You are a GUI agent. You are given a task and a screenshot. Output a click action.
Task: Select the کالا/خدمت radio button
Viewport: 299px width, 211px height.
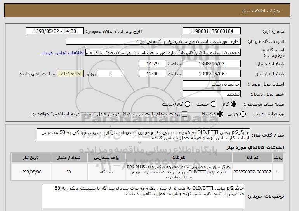point(188,104)
